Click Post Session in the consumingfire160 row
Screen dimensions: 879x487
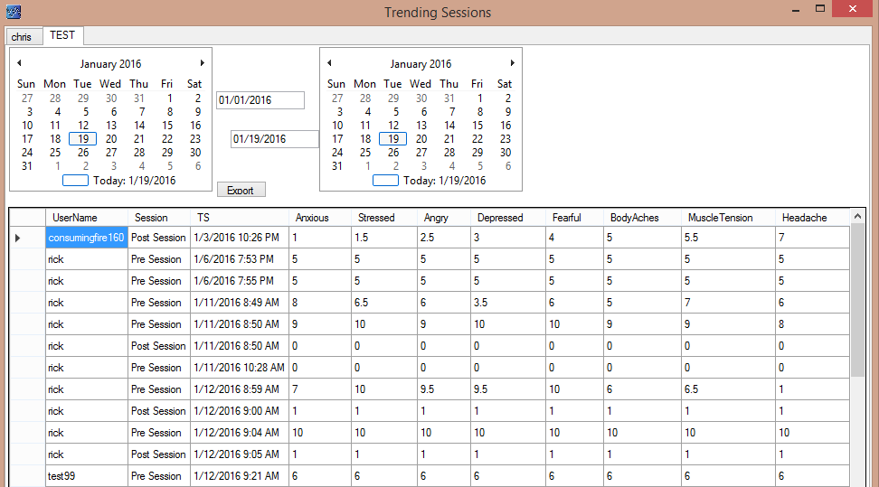158,238
